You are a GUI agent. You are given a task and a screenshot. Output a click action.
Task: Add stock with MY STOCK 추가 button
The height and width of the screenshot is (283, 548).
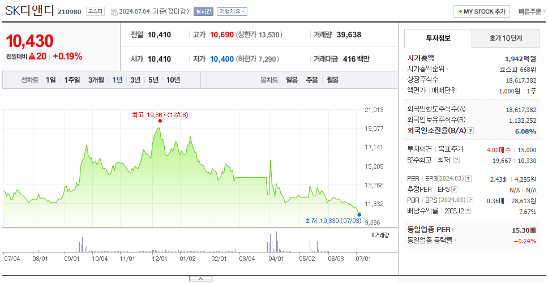[482, 11]
